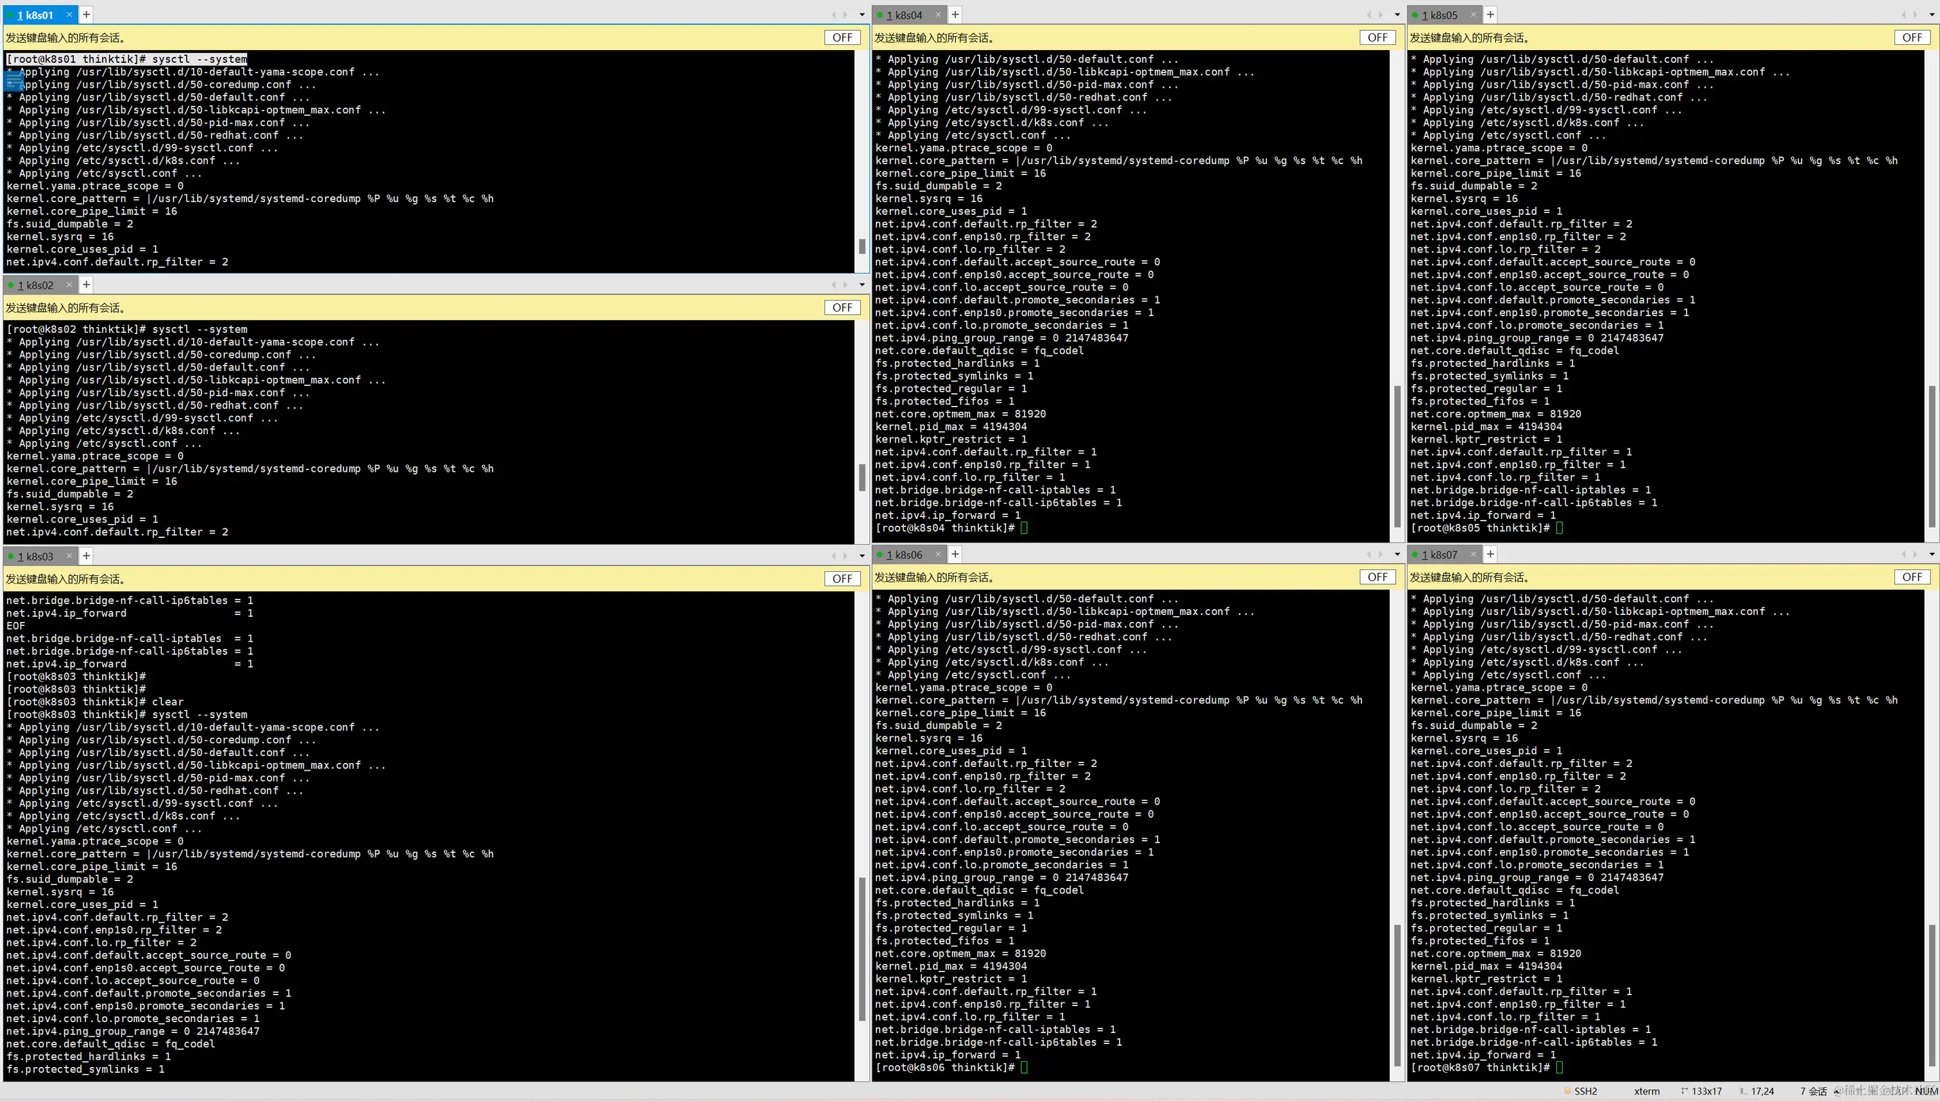Toggle OFF broadcast button in k8s03 pane
Viewport: 1940px width, 1101px height.
[842, 578]
